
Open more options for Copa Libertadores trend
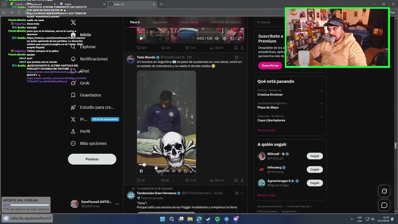click(x=321, y=117)
